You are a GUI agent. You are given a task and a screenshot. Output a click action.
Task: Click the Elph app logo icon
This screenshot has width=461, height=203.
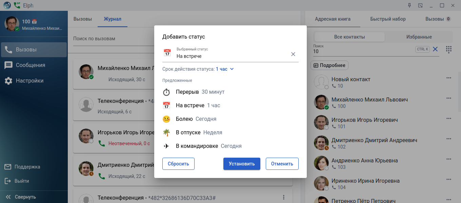pyautogui.click(x=7, y=5)
